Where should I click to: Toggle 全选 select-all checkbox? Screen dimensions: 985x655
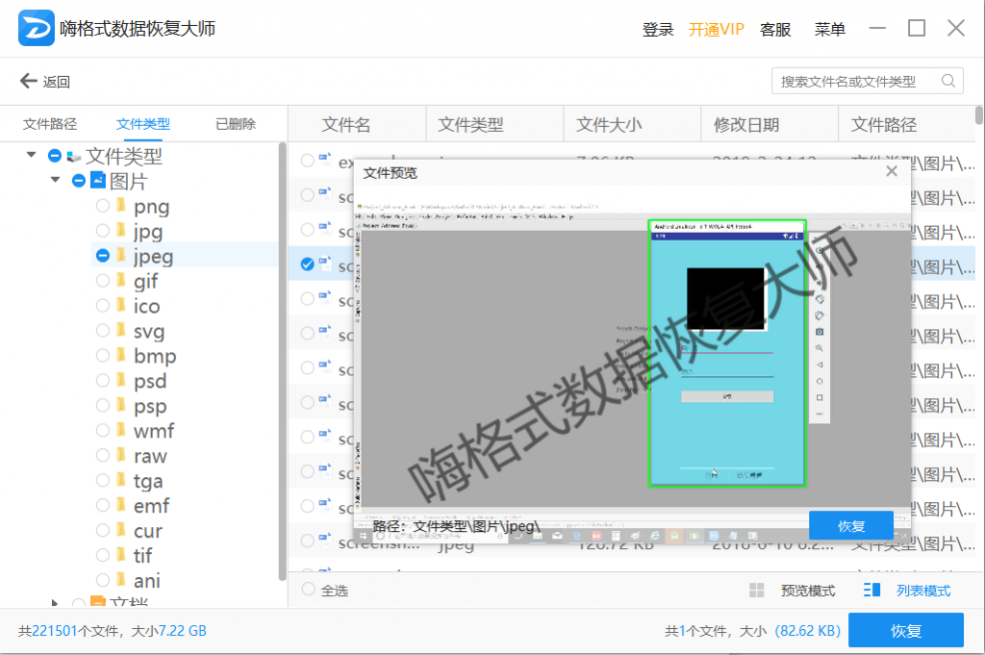[x=308, y=589]
